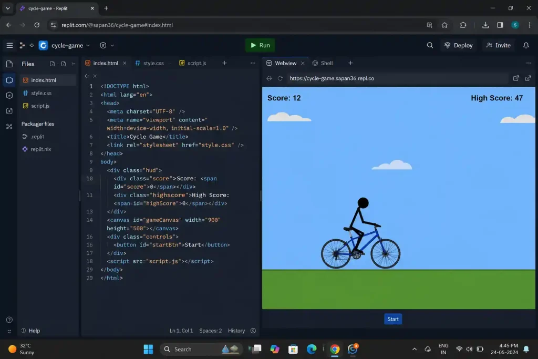The image size is (538, 359).
Task: Reload the Webview preview page
Action: 280,78
